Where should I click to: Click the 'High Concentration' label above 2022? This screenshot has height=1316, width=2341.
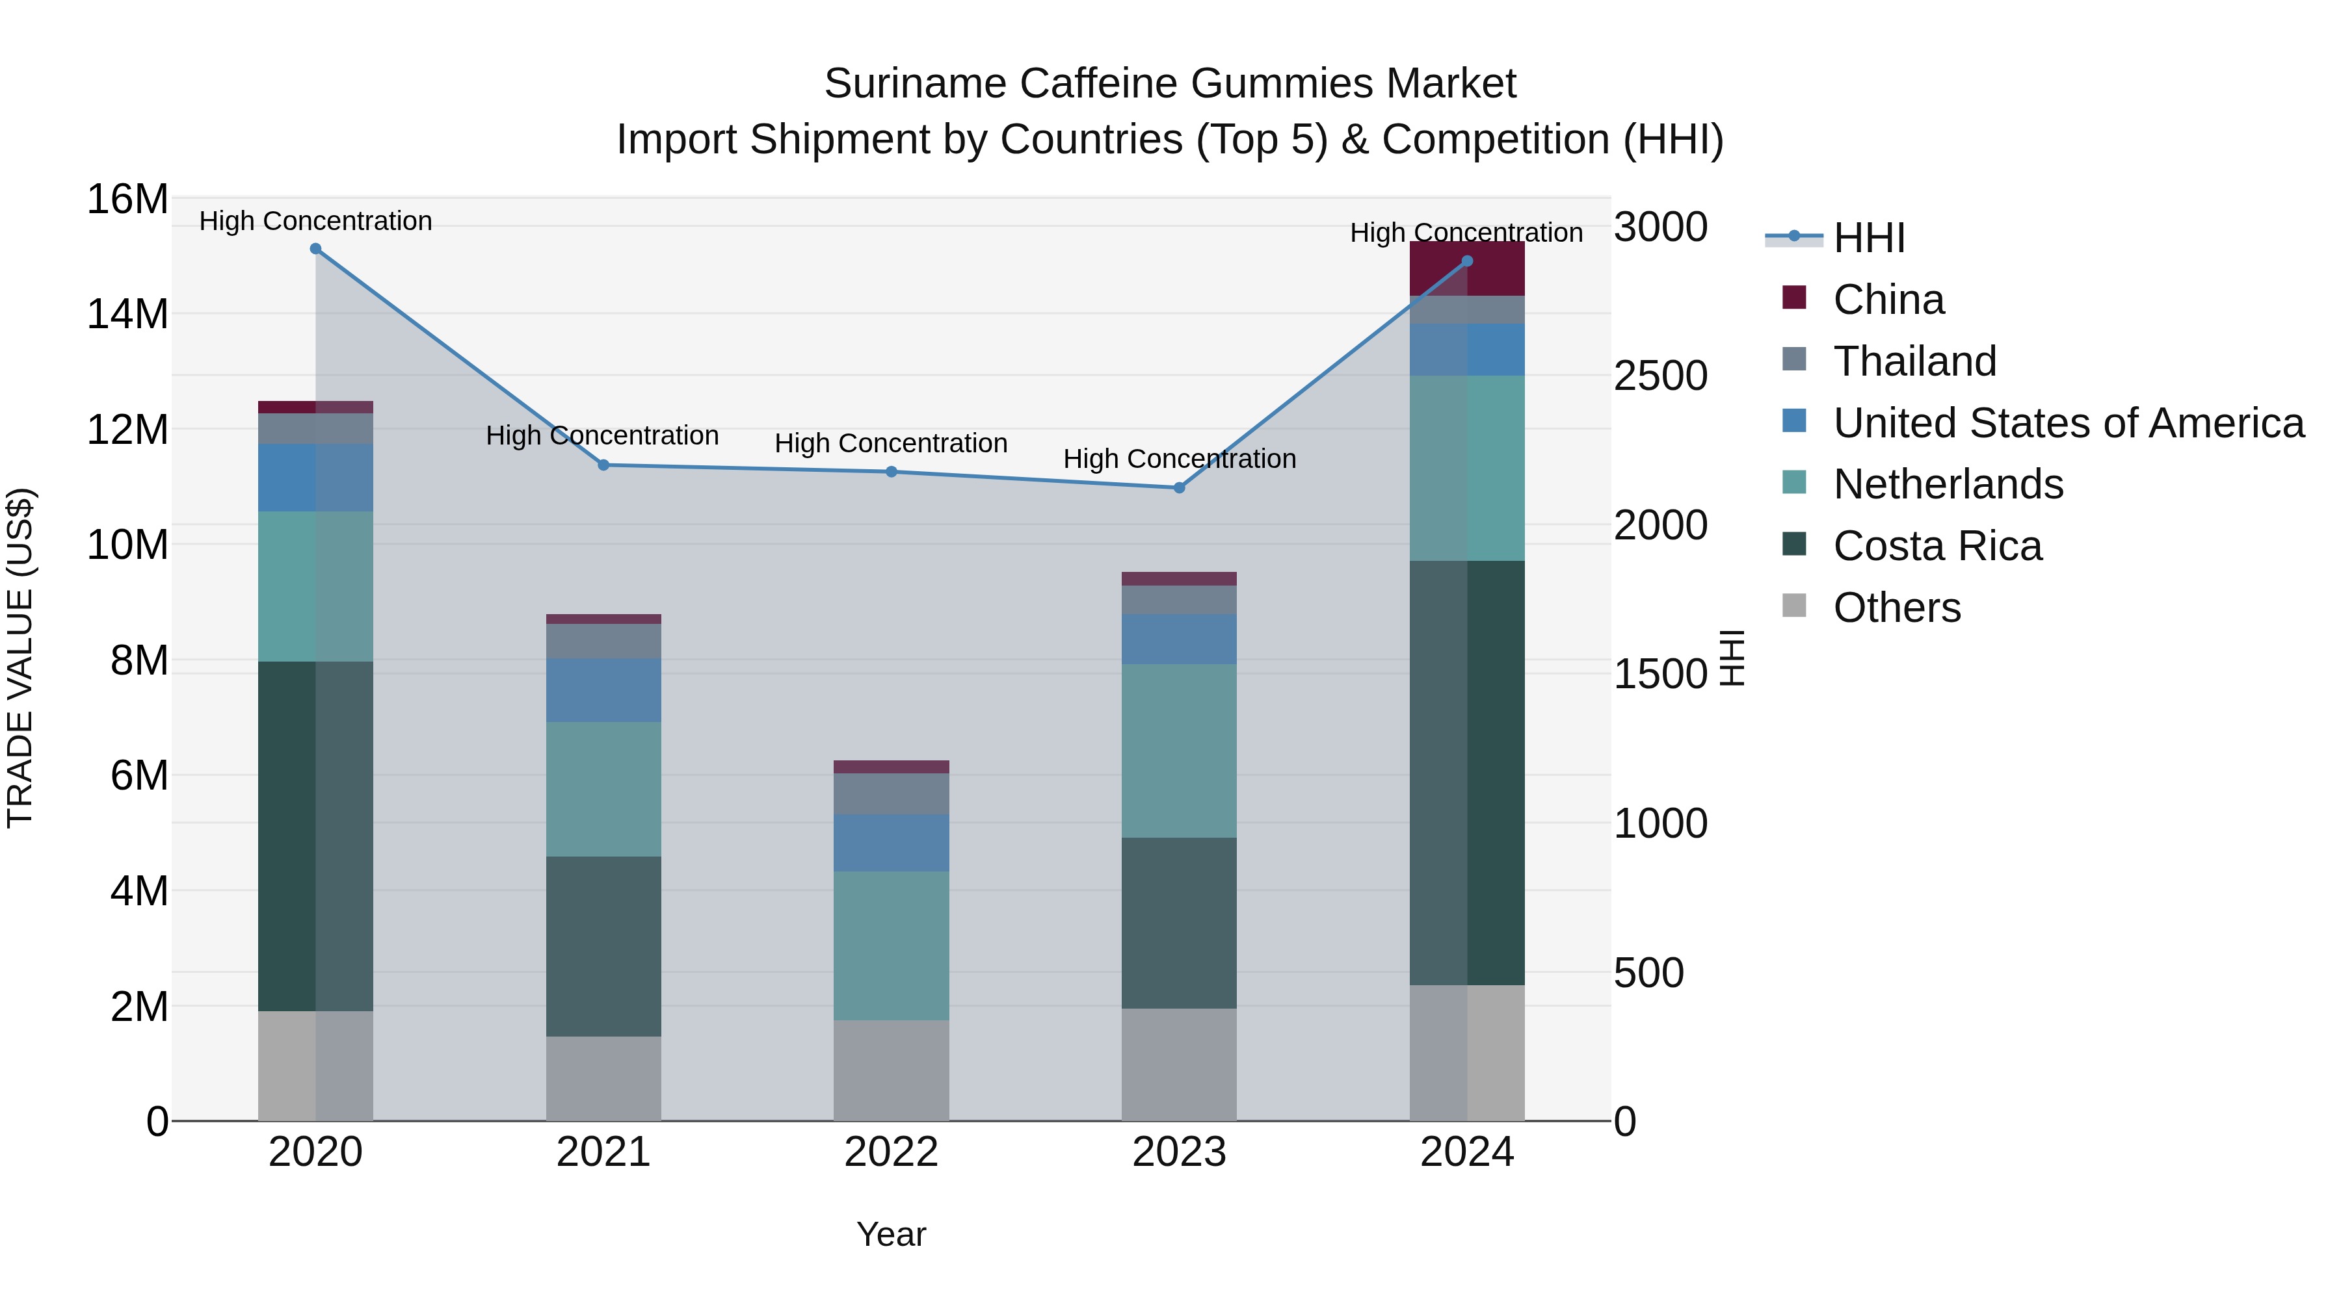tap(892, 443)
